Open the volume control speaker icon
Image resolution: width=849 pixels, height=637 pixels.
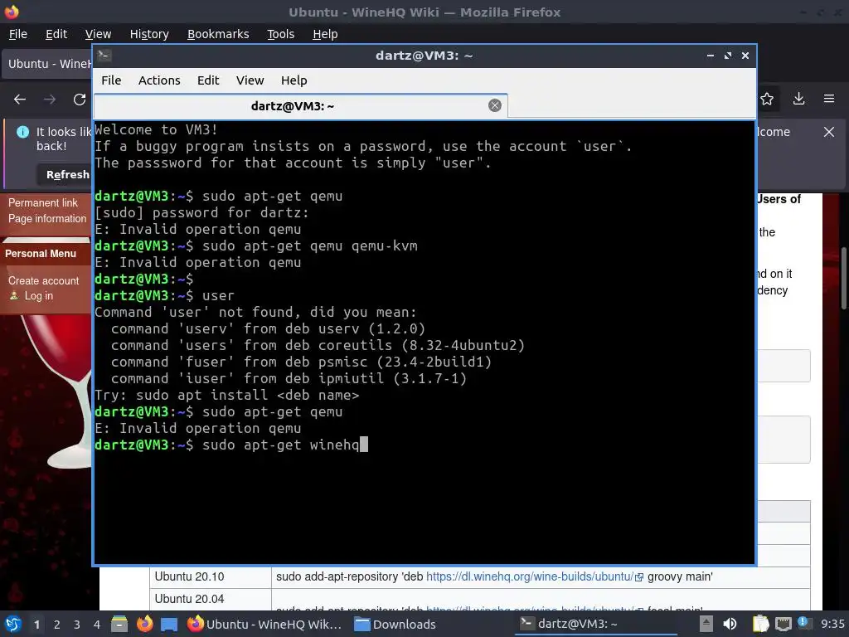[x=730, y=624]
